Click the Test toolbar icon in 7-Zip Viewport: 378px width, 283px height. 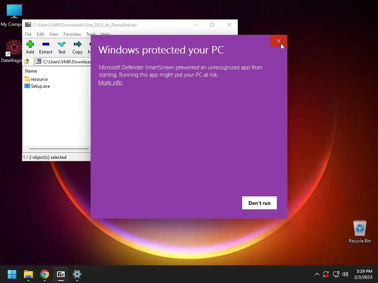coord(62,48)
